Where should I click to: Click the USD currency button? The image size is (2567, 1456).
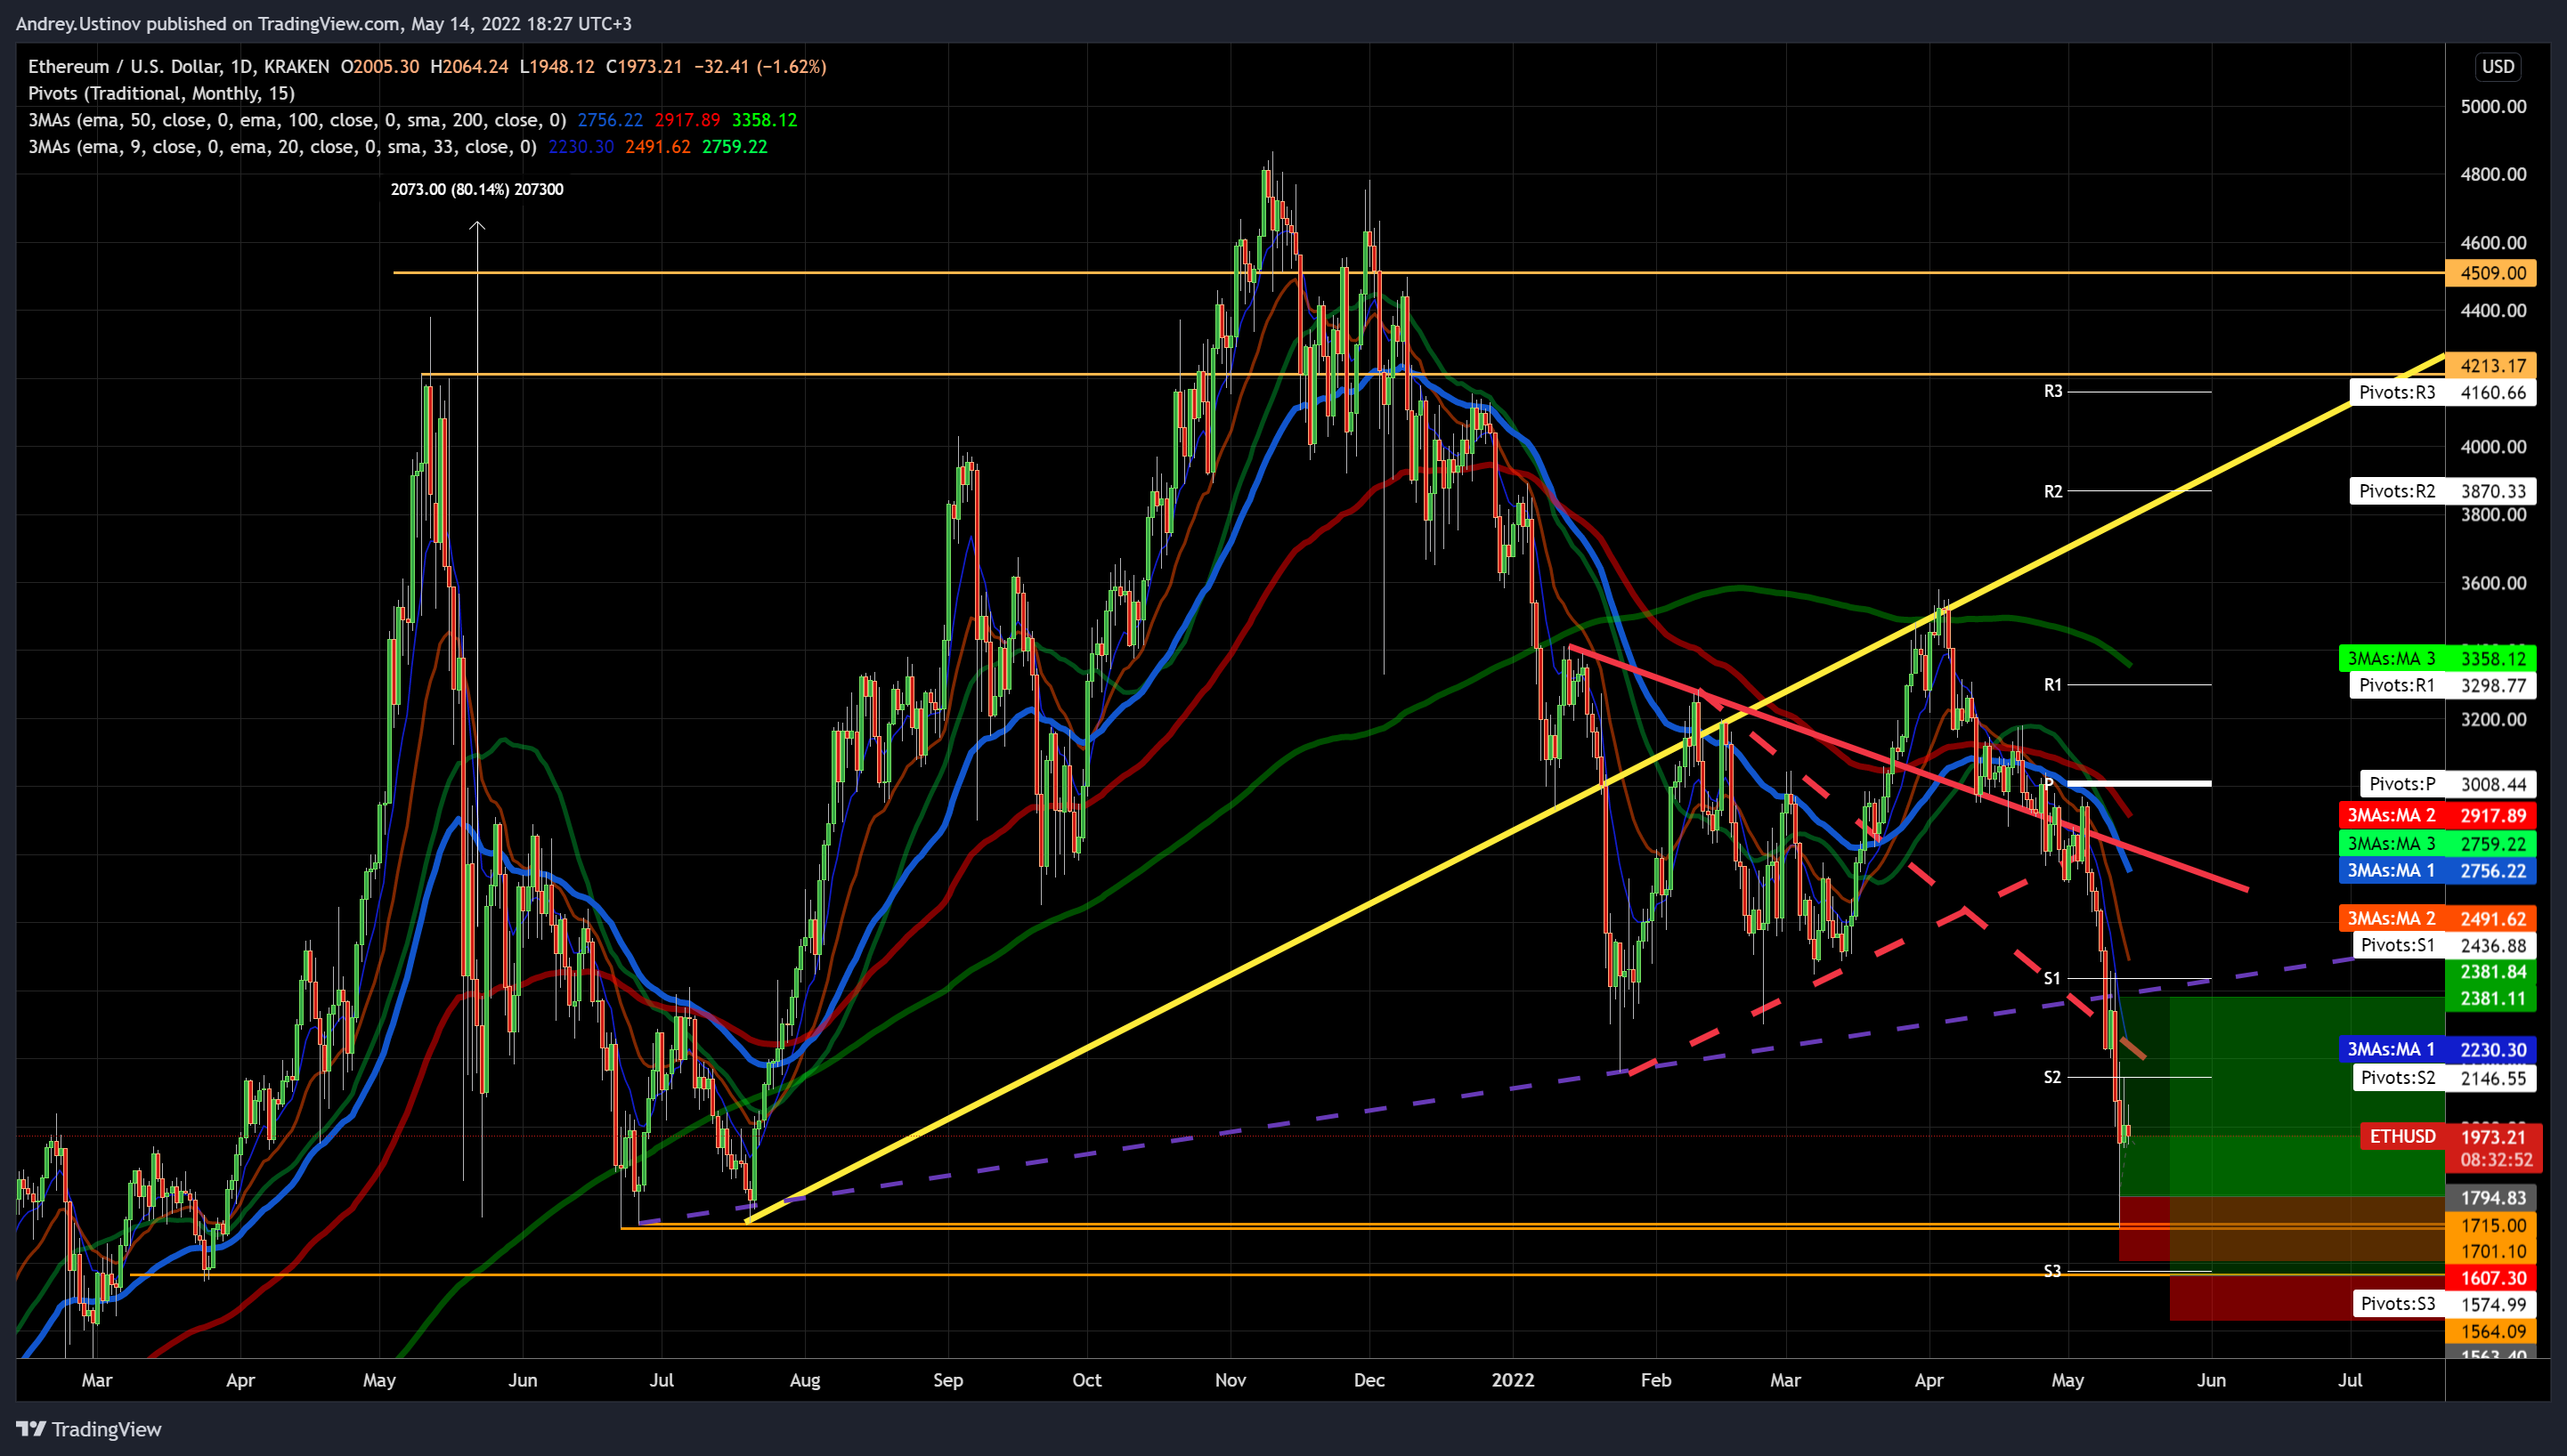click(2498, 67)
